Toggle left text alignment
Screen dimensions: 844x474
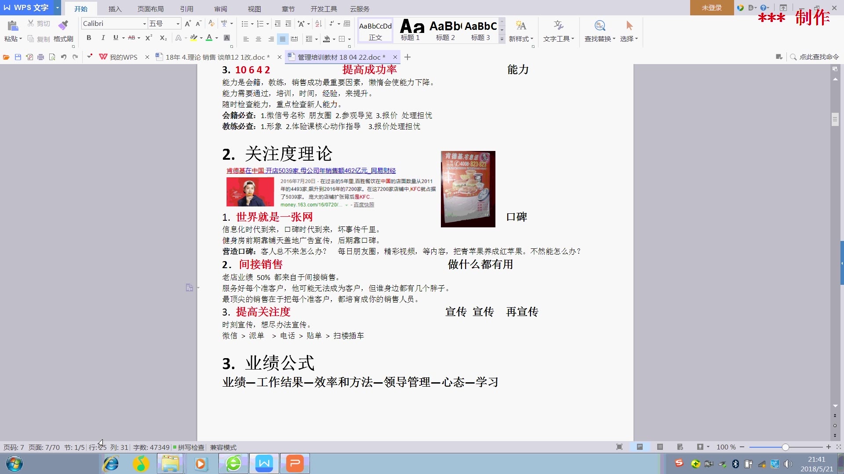pyautogui.click(x=246, y=39)
